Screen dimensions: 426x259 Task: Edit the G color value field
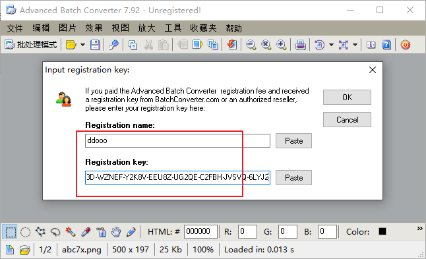[288, 231]
